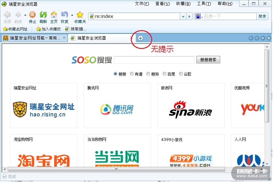Click the address bar re:index field

(134, 16)
